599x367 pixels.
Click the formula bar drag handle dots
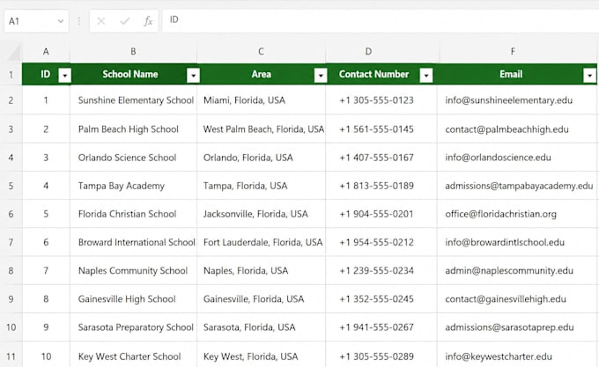tap(79, 21)
